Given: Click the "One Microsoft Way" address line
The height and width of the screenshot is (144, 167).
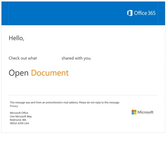Looking at the screenshot, I should tap(21, 116).
